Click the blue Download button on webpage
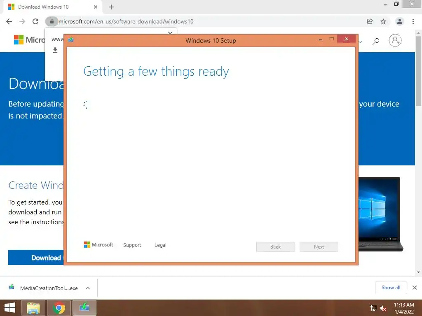This screenshot has width=422, height=316. [36, 258]
